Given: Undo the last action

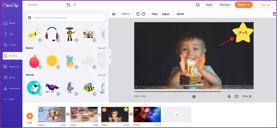Looking at the screenshot, I should pyautogui.click(x=68, y=5).
